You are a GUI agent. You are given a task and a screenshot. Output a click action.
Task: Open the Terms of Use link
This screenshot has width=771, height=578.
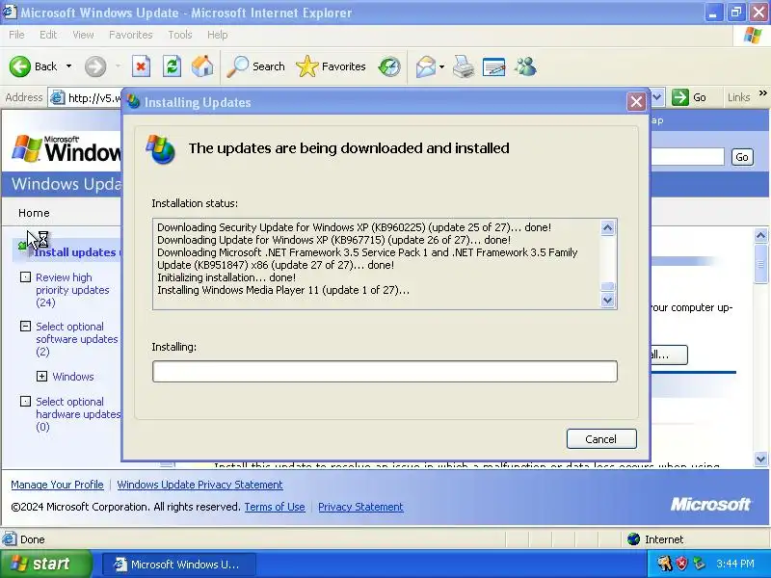pyautogui.click(x=275, y=507)
